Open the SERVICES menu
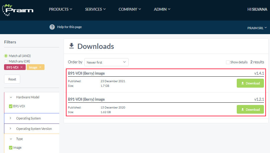Viewport: 270px width, 153px height. click(x=95, y=9)
